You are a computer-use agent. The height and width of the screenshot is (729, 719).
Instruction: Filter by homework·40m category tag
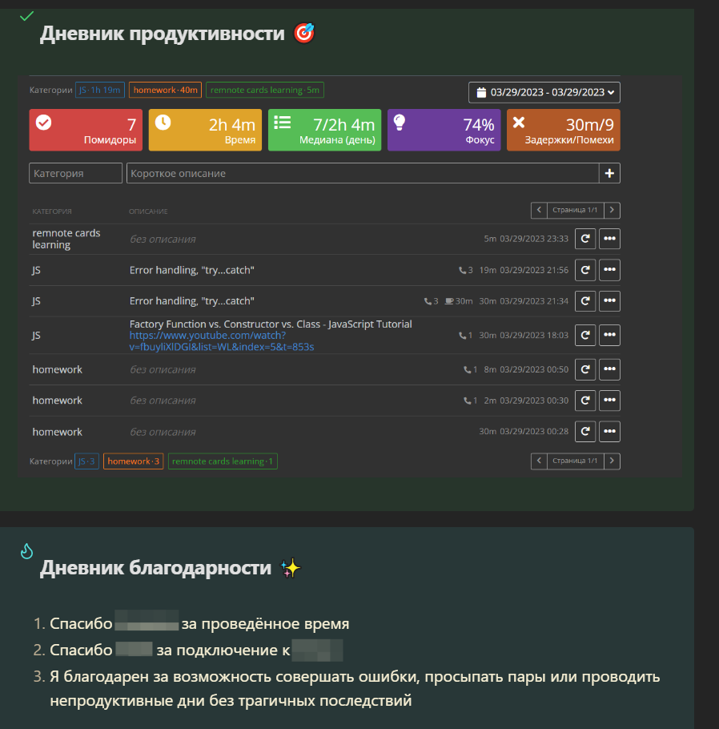point(165,90)
